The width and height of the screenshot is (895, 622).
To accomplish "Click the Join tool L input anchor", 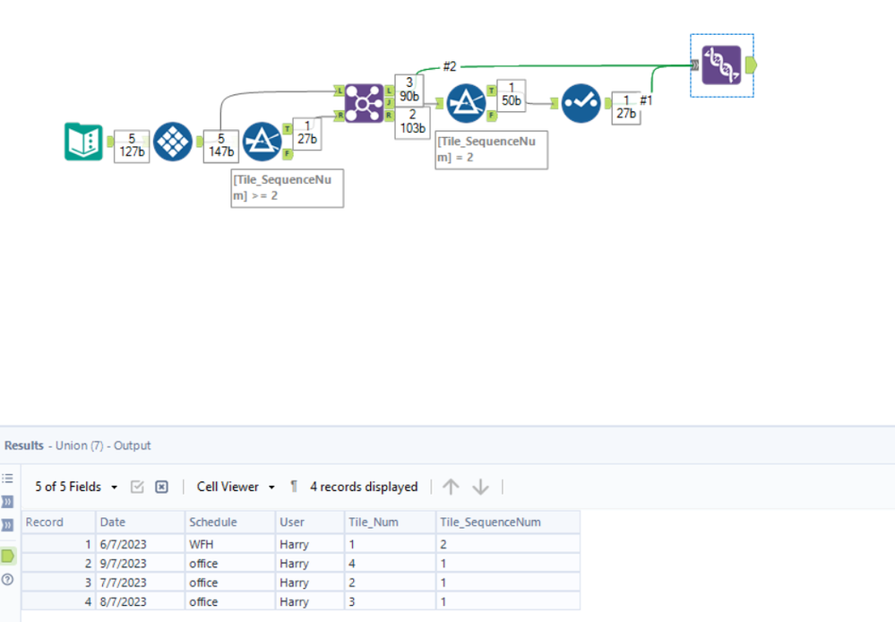I will point(340,91).
